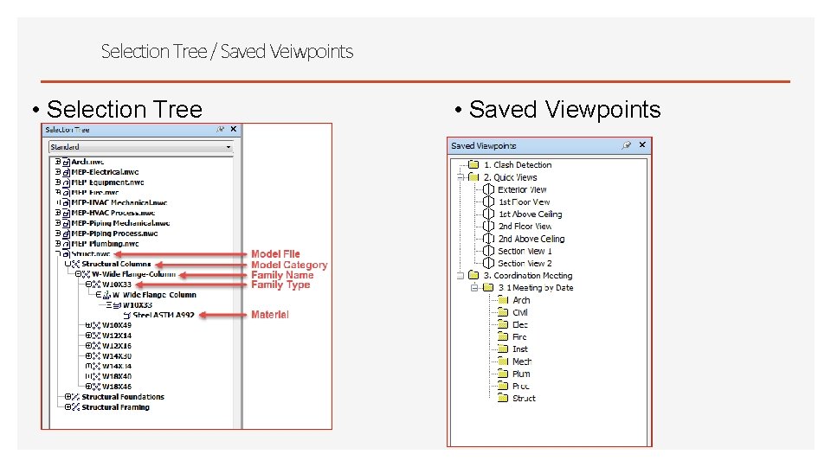Image resolution: width=831 pixels, height=467 pixels.
Task: Click the W-Wide Flange-Column family icon
Action: tap(86, 274)
